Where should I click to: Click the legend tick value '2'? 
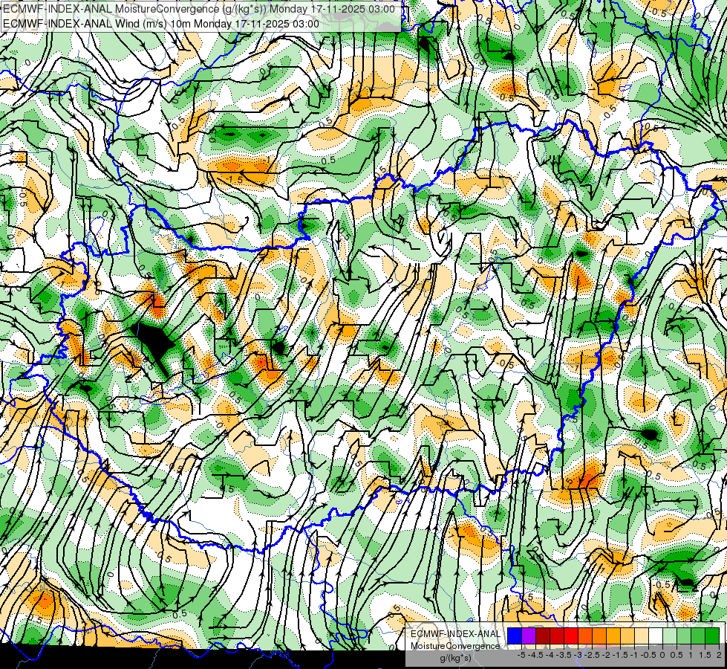719,655
